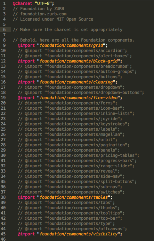
Task: Click the commented sub-nav import line
Action: coord(70,187)
